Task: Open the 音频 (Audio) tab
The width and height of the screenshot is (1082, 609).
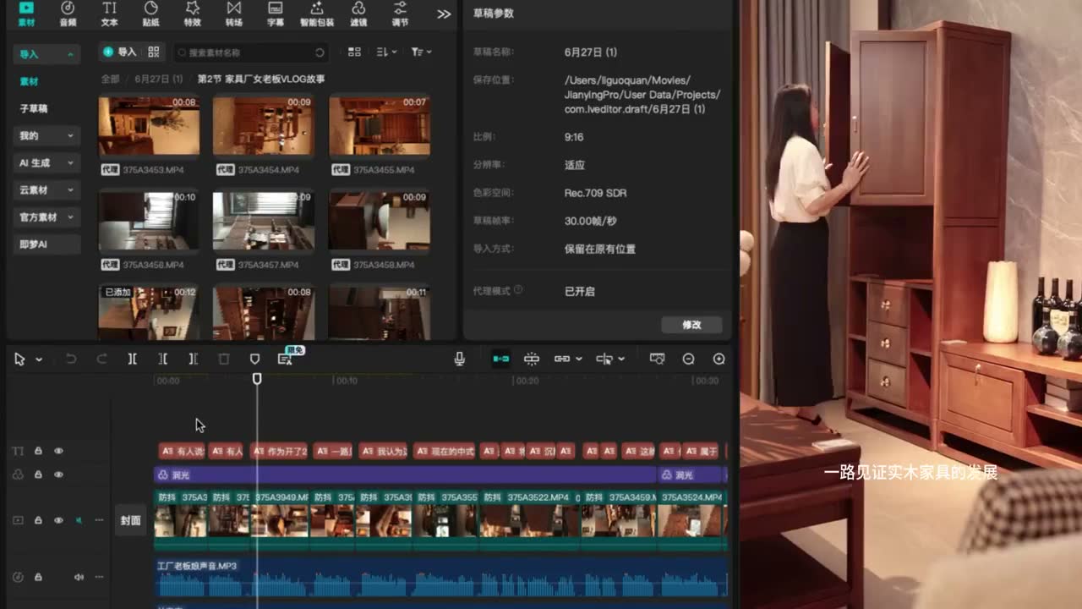Action: [x=68, y=14]
